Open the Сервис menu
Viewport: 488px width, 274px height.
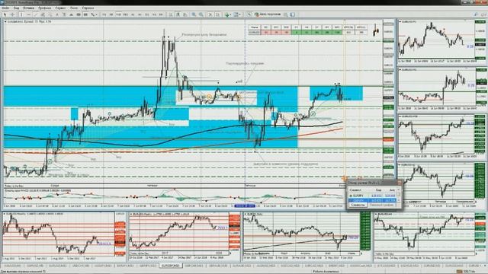pos(60,8)
